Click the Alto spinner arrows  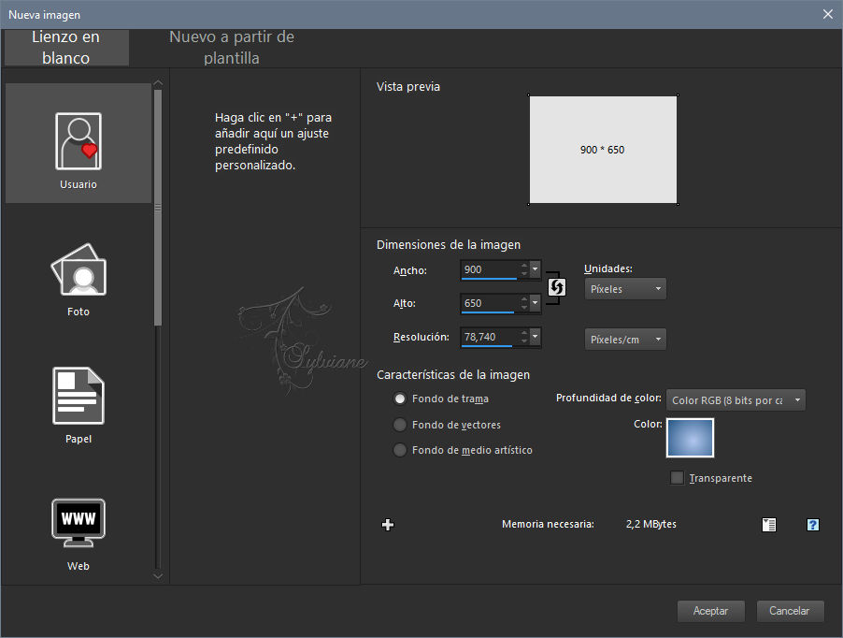pyautogui.click(x=524, y=303)
